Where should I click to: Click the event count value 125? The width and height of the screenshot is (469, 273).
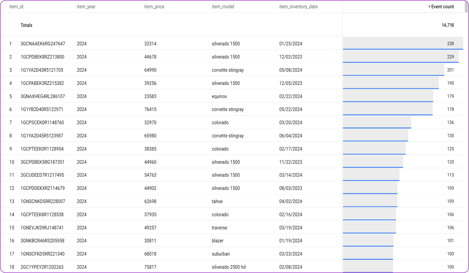click(450, 149)
